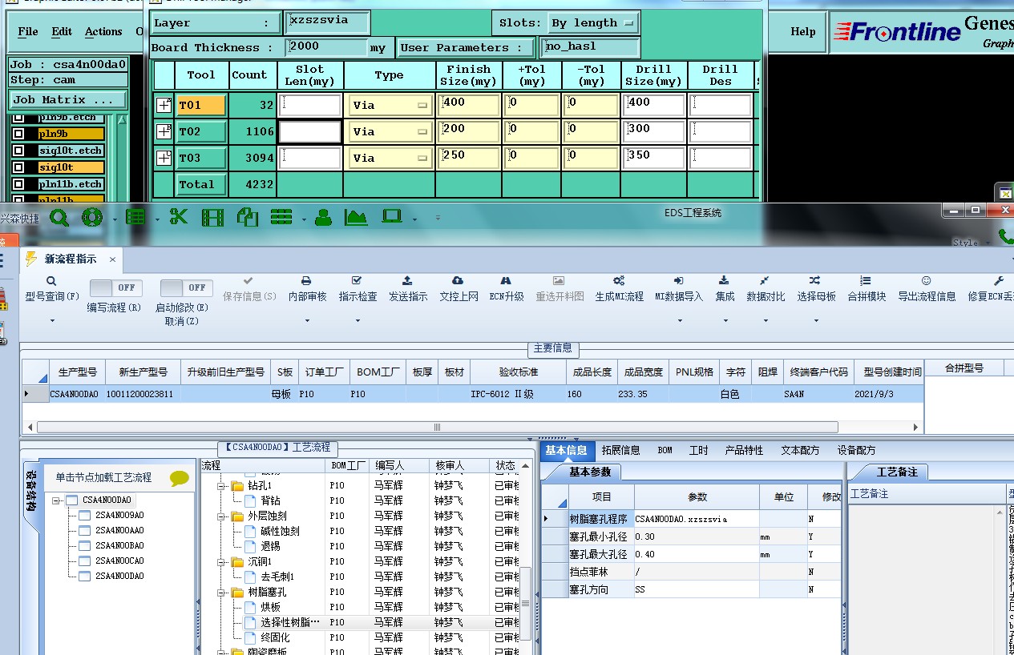1014x655 pixels.
Task: Click 集成 download icon
Action: point(724,281)
